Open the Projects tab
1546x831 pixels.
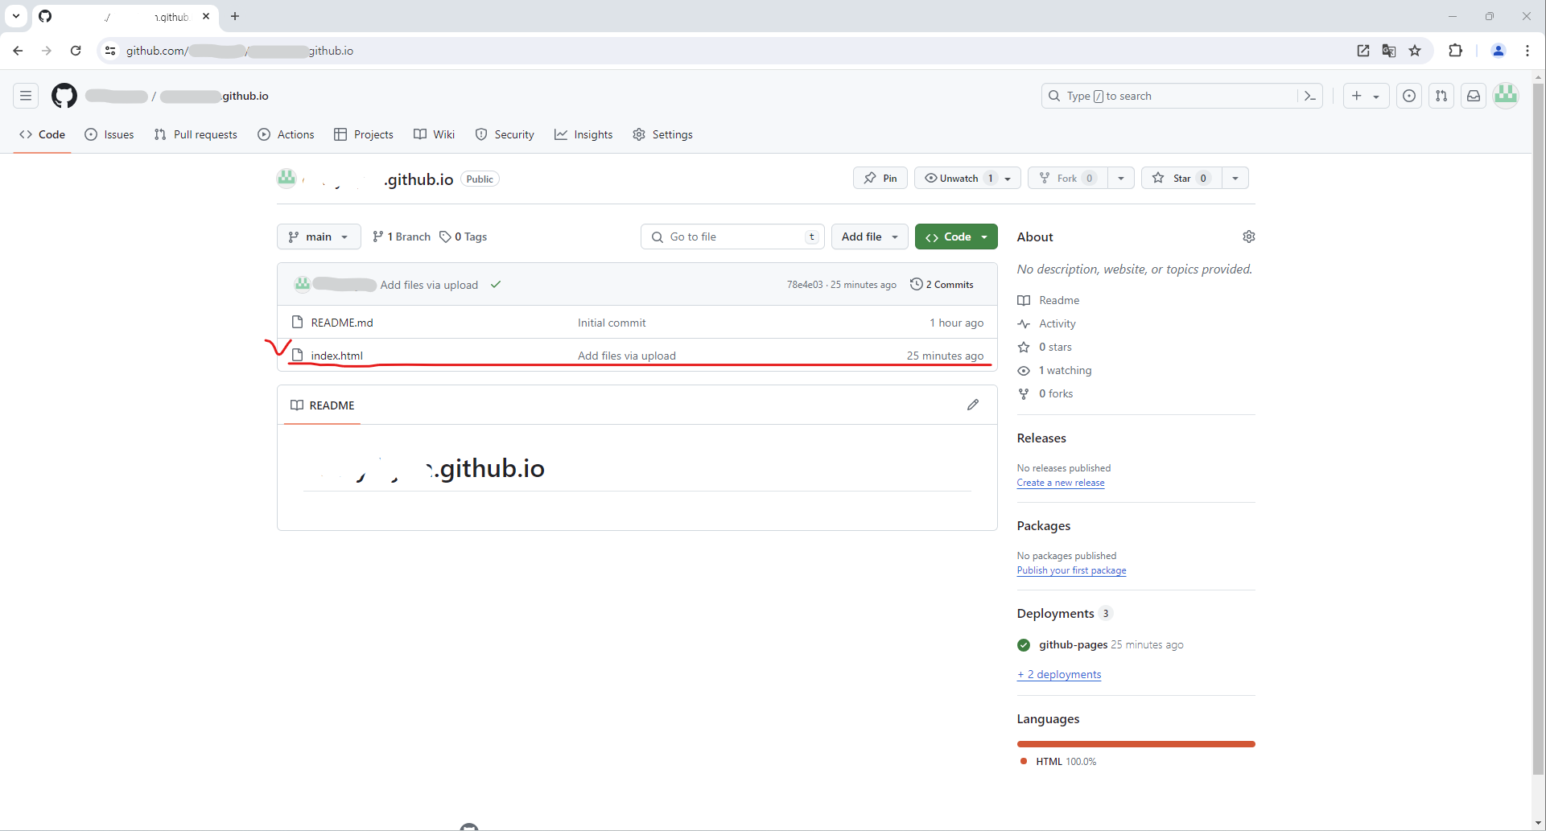(364, 134)
